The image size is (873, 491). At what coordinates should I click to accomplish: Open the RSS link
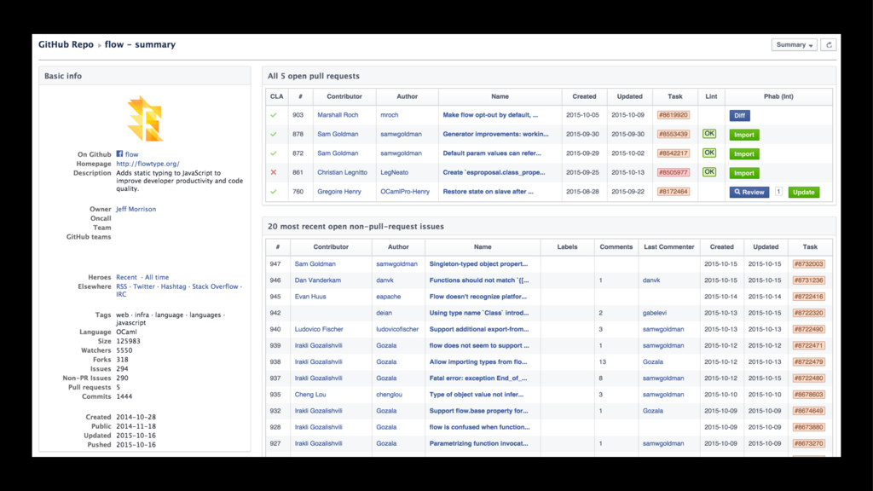pos(121,286)
